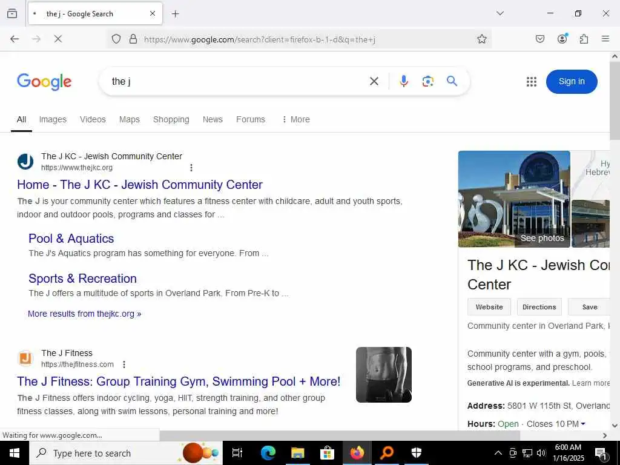Image resolution: width=620 pixels, height=465 pixels.
Task: Open Task View on the taskbar
Action: click(x=237, y=453)
